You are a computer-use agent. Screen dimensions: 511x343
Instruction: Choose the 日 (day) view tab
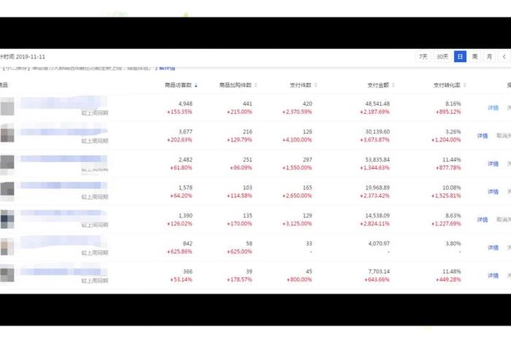coord(460,56)
